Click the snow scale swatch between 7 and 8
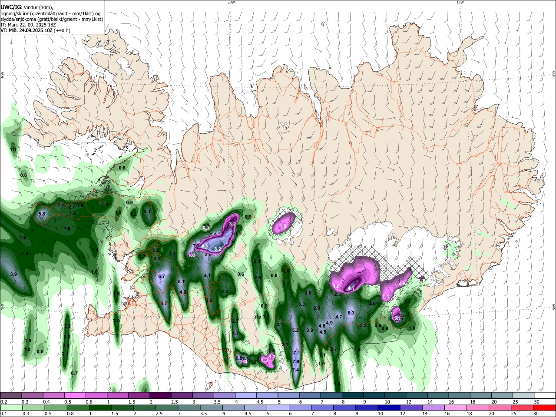Image resolution: width=556 pixels, height=417 pixels. (x=331, y=395)
